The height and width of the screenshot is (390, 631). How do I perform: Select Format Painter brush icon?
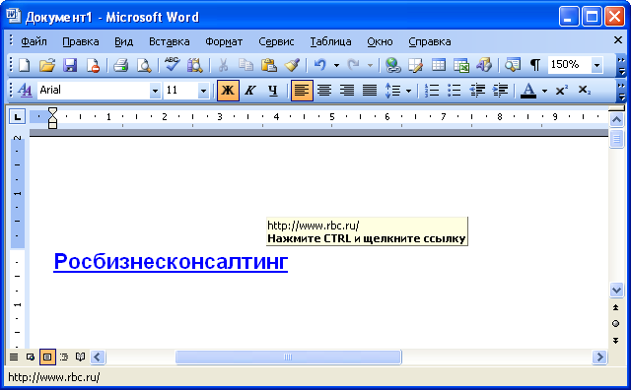(292, 65)
